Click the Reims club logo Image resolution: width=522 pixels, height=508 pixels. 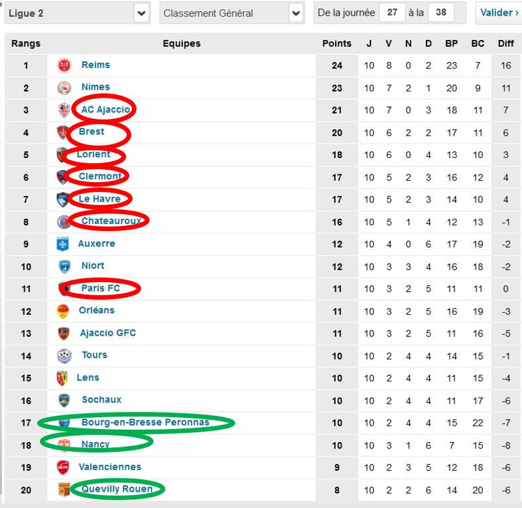pos(64,65)
